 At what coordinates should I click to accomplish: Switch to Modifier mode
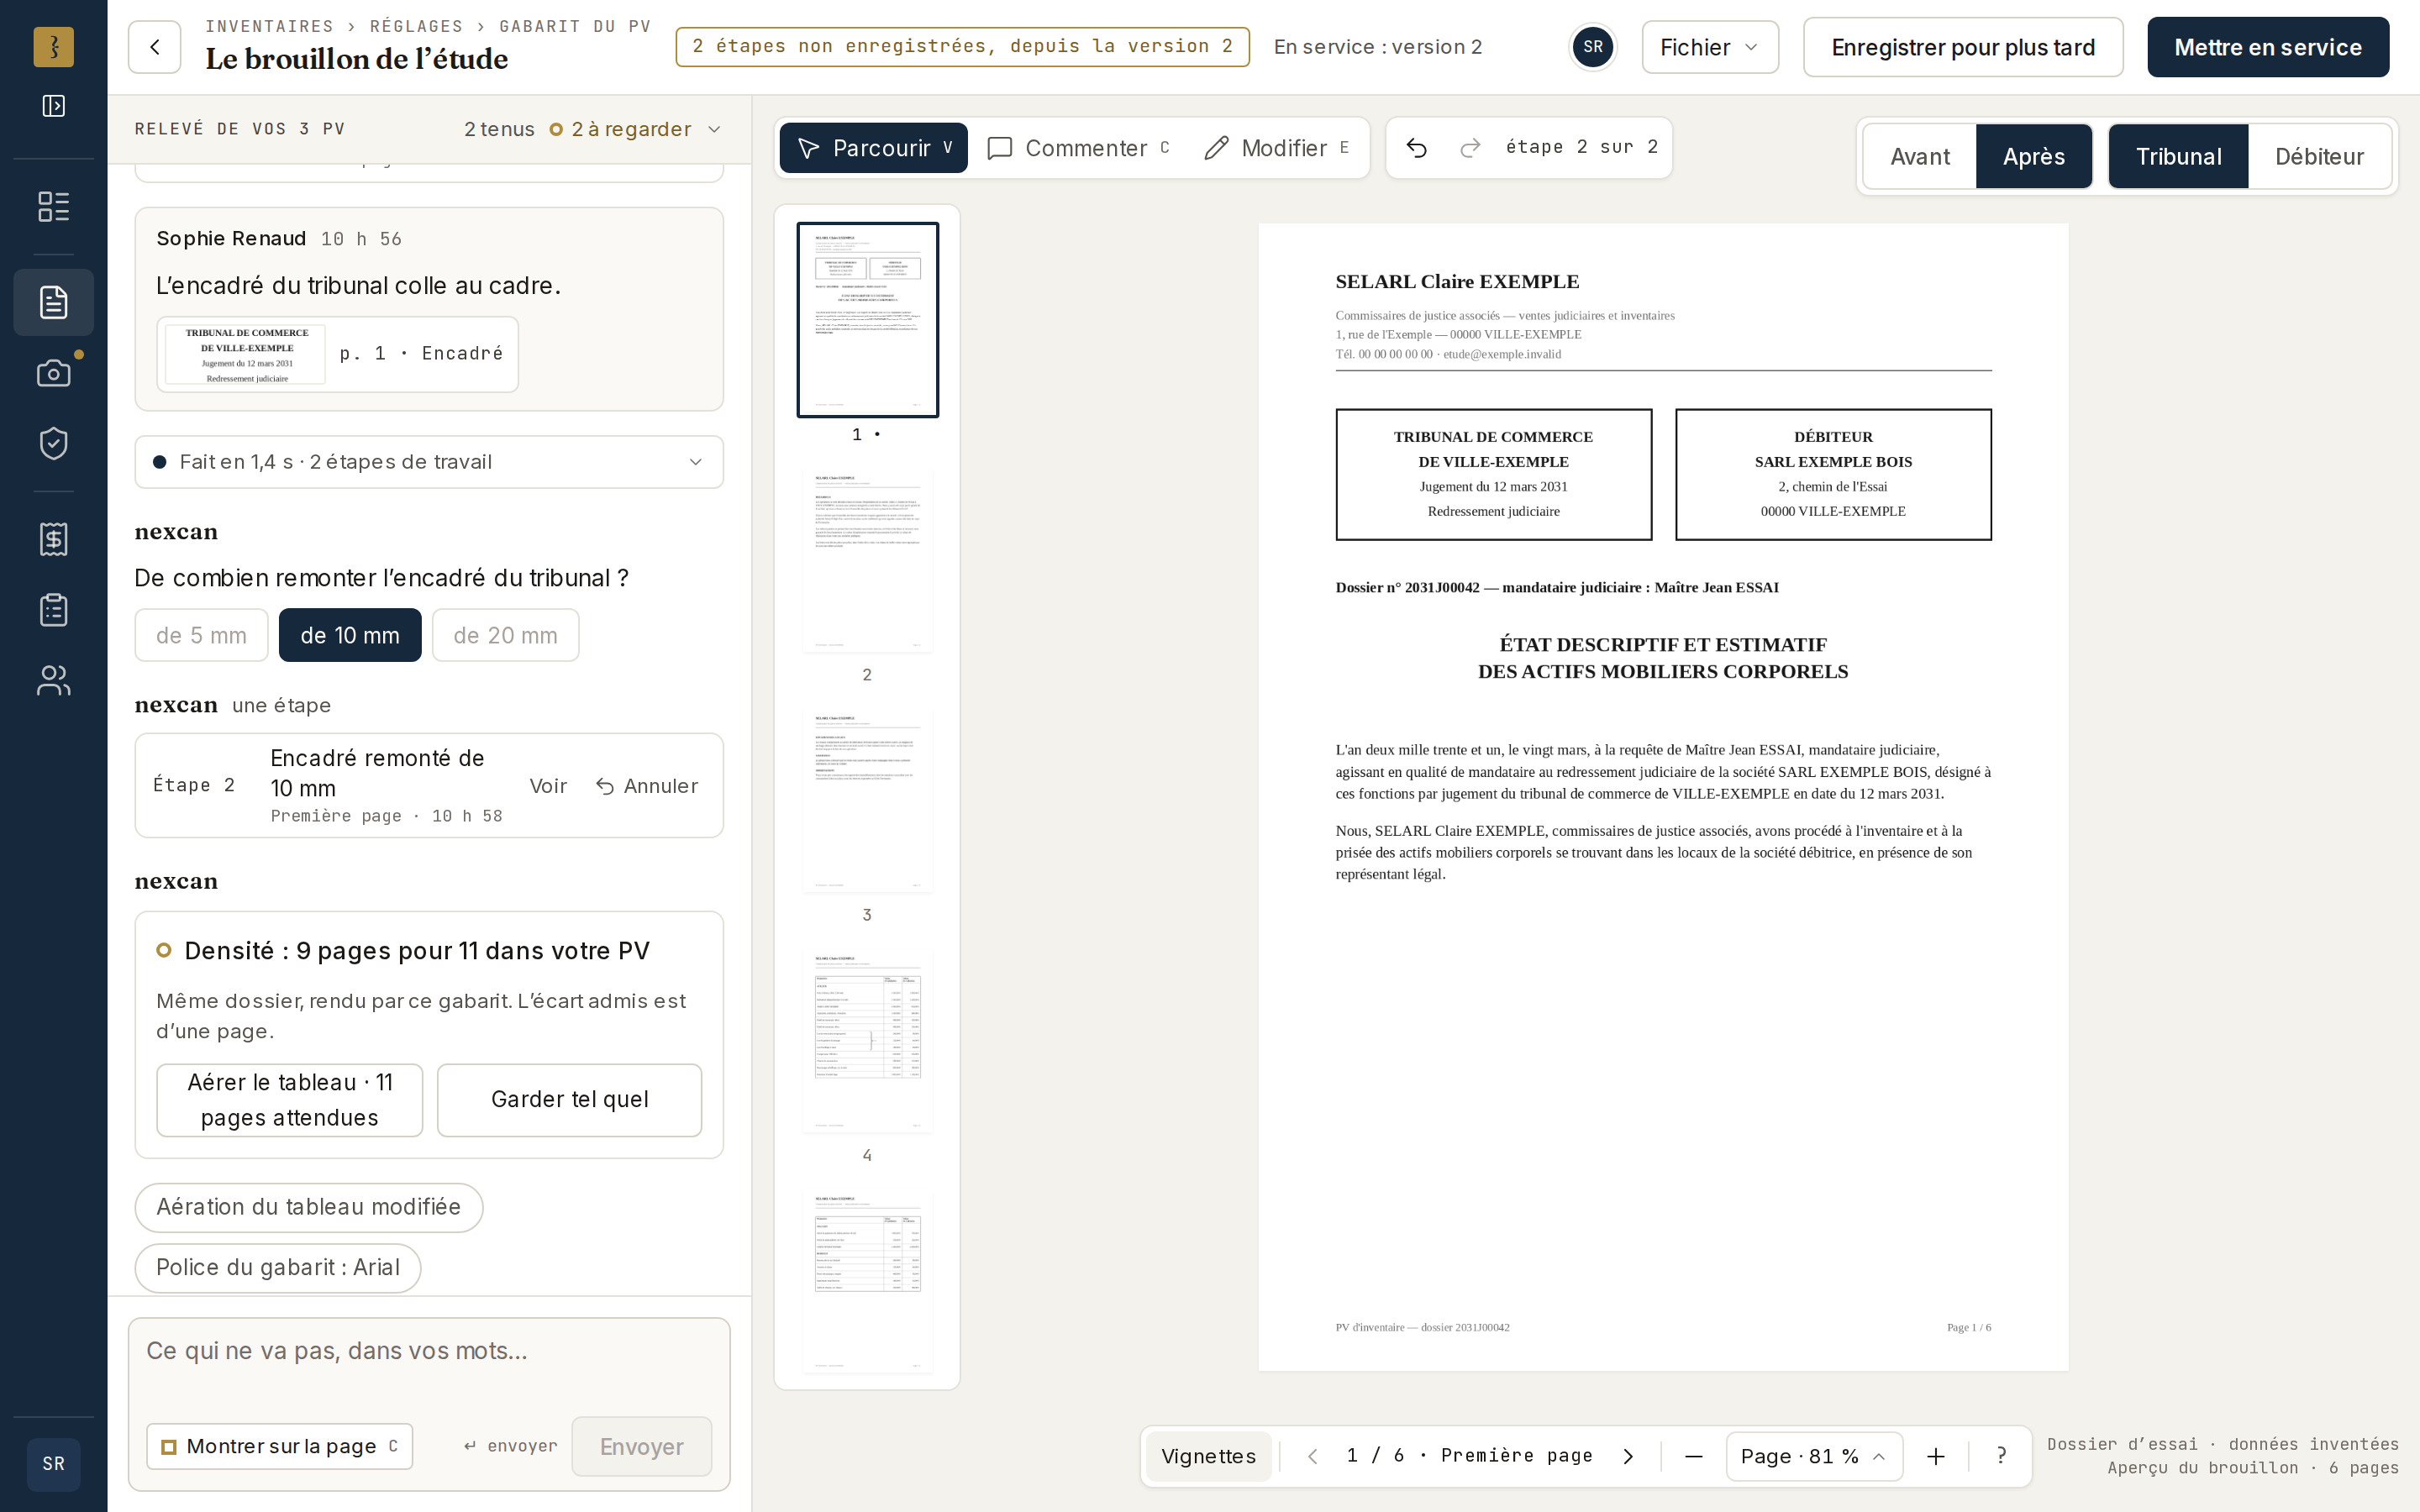(1276, 148)
